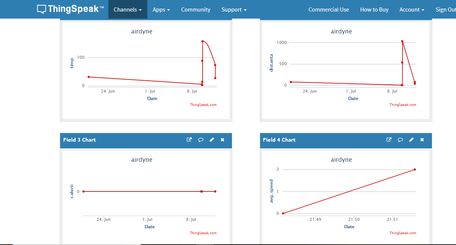Edit Field 4 Chart options pencil
The height and width of the screenshot is (245, 456).
pos(411,140)
